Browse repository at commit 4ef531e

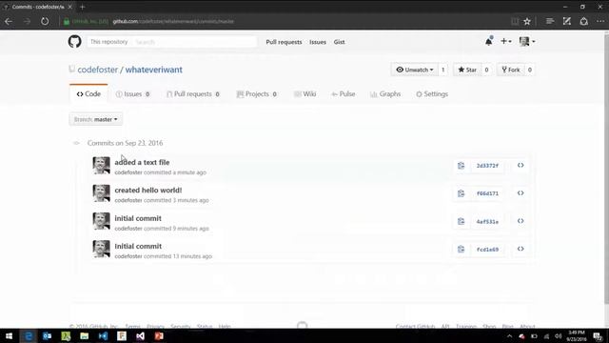click(x=521, y=221)
